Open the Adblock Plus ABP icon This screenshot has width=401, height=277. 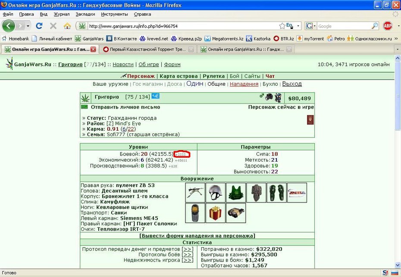point(388,26)
